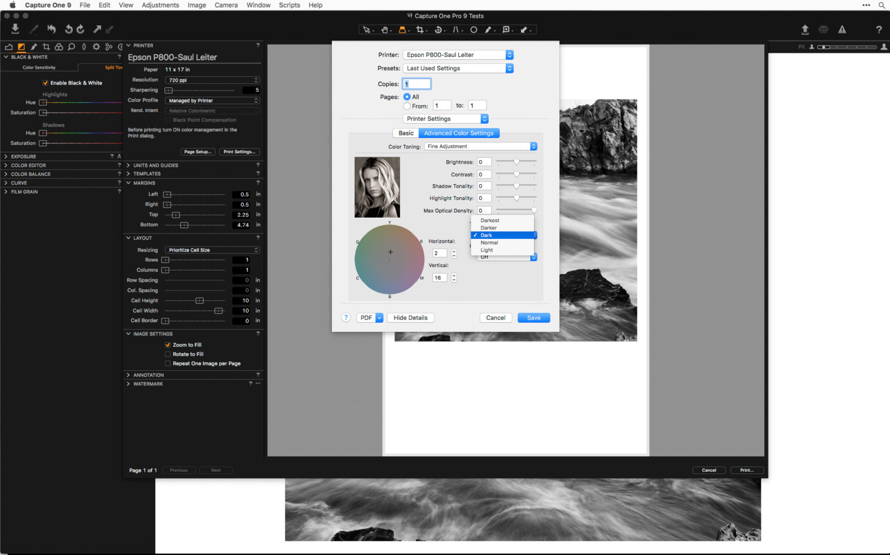Screen dimensions: 890x555
Task: Click the Page Setup button
Action: coord(198,151)
